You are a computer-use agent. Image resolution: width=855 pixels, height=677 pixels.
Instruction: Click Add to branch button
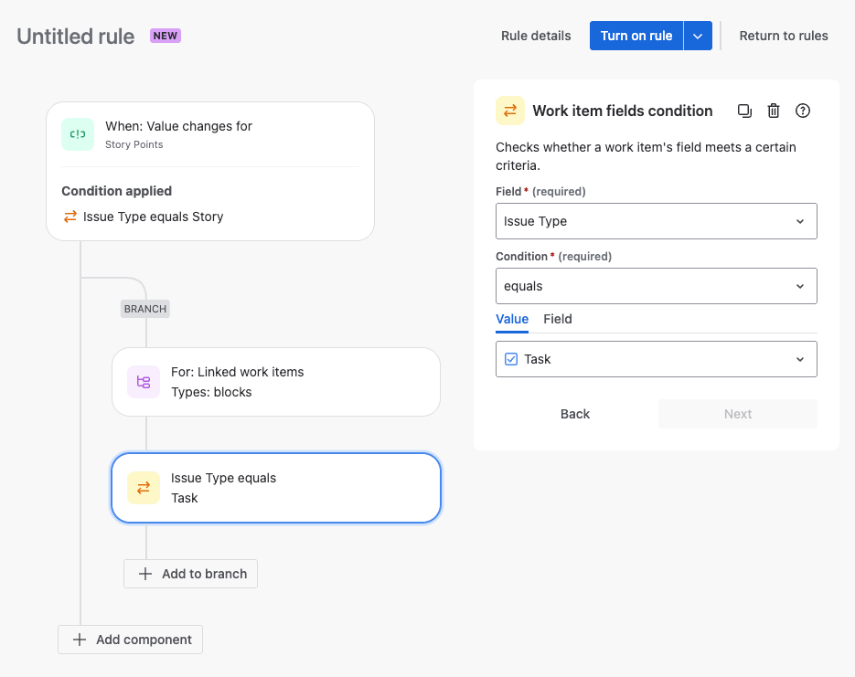point(191,574)
